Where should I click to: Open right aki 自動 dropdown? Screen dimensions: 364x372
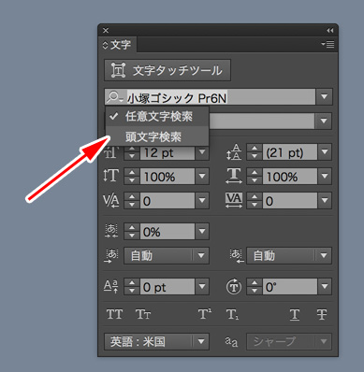tap(289, 256)
